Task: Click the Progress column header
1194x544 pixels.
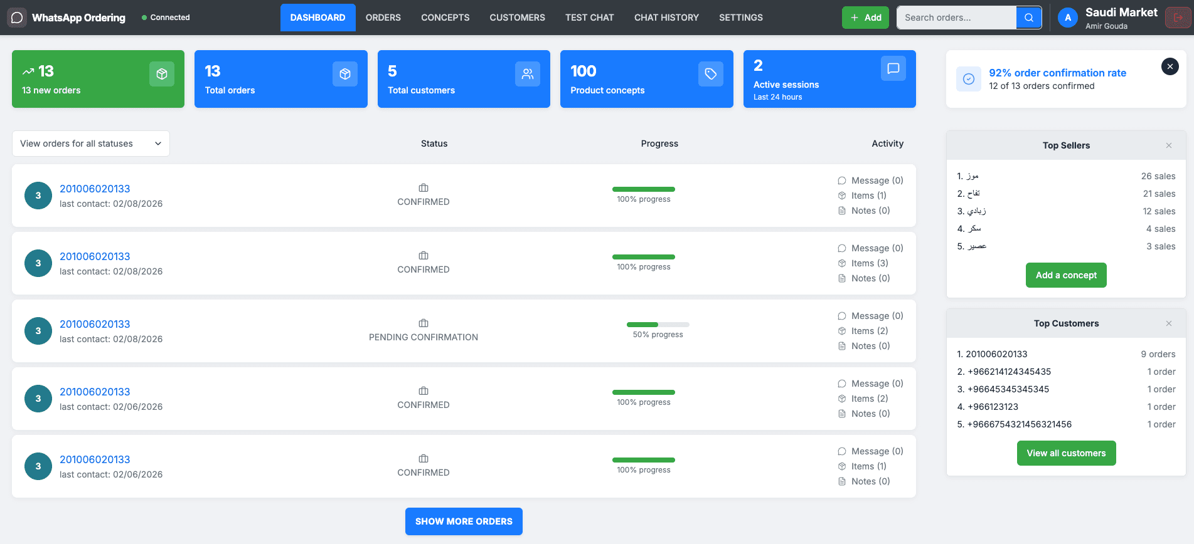Action: click(x=659, y=144)
